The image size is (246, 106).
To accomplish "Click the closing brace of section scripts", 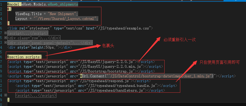I will pos(8,100).
